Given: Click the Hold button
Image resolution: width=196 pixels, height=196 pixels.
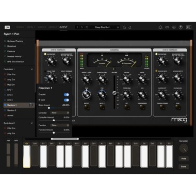Looking at the screenshot, I should pyautogui.click(x=184, y=158).
